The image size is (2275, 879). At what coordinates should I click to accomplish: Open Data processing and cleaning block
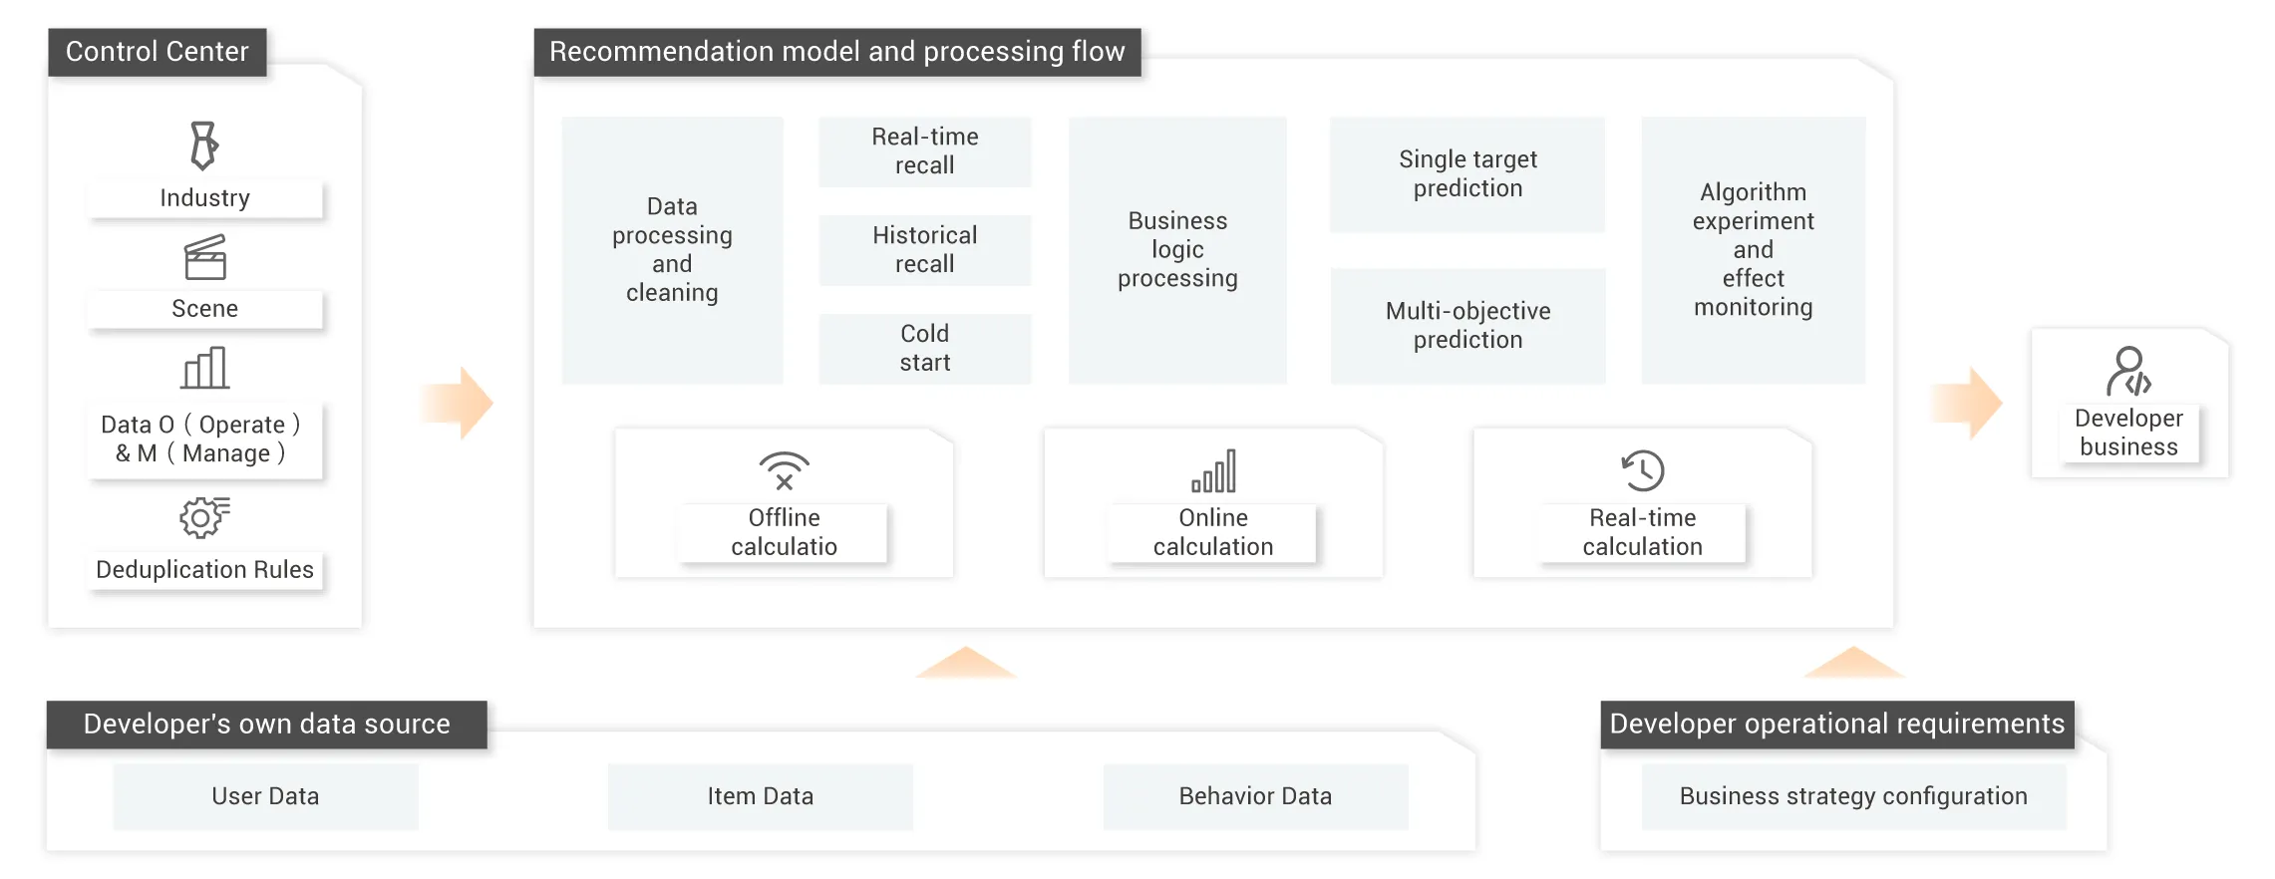tap(672, 250)
